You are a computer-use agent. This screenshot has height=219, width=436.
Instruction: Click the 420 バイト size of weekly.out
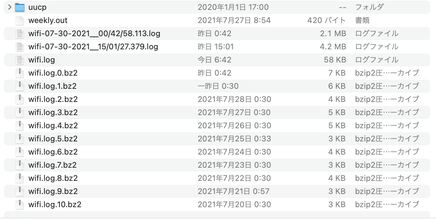(x=326, y=20)
